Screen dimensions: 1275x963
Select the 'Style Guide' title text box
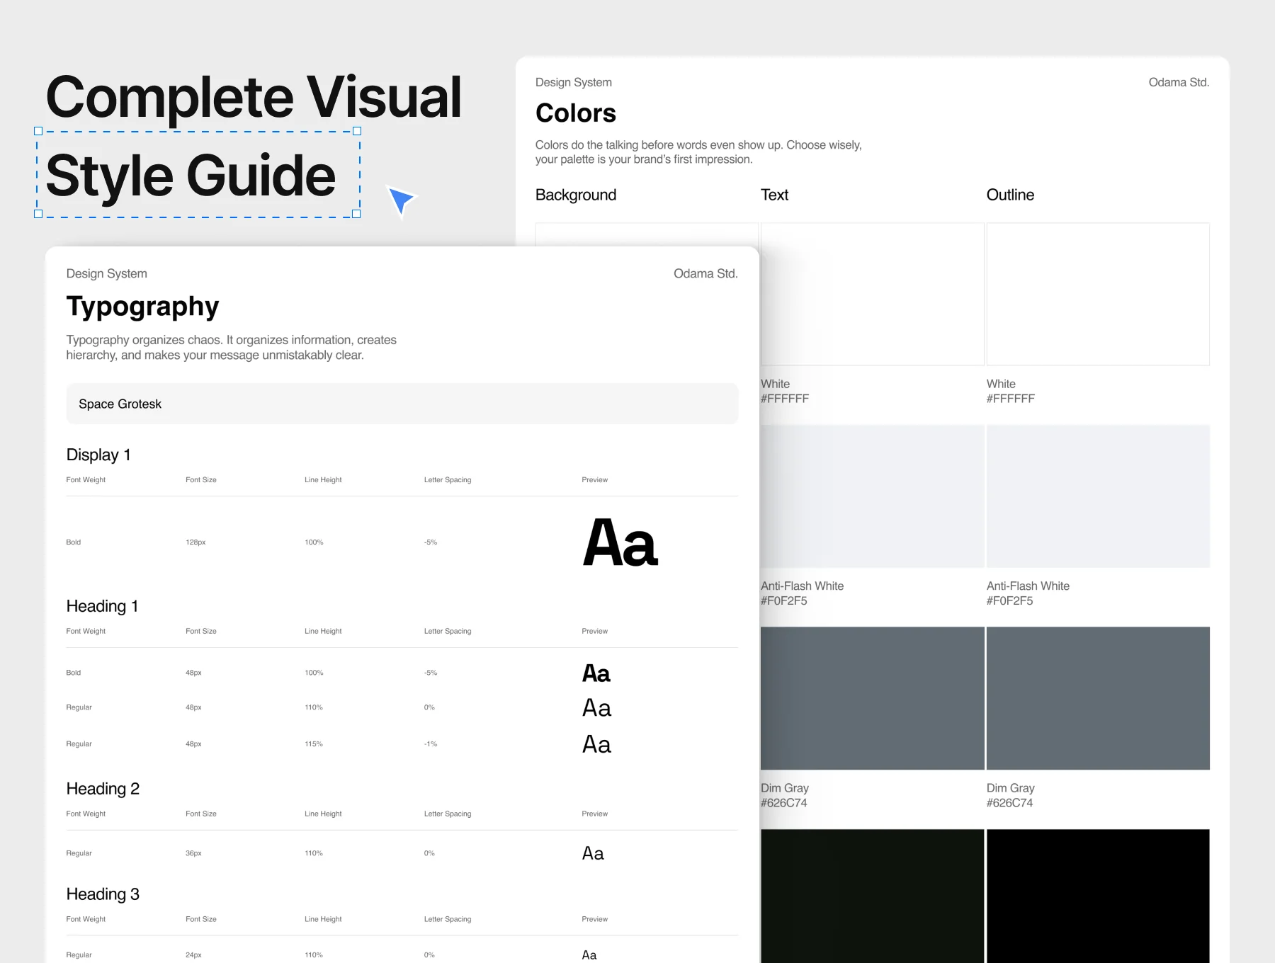click(x=198, y=173)
